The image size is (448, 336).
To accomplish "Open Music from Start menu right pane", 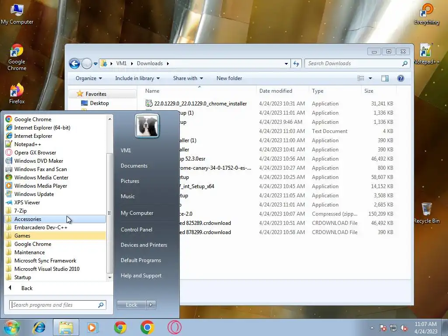I will [128, 196].
